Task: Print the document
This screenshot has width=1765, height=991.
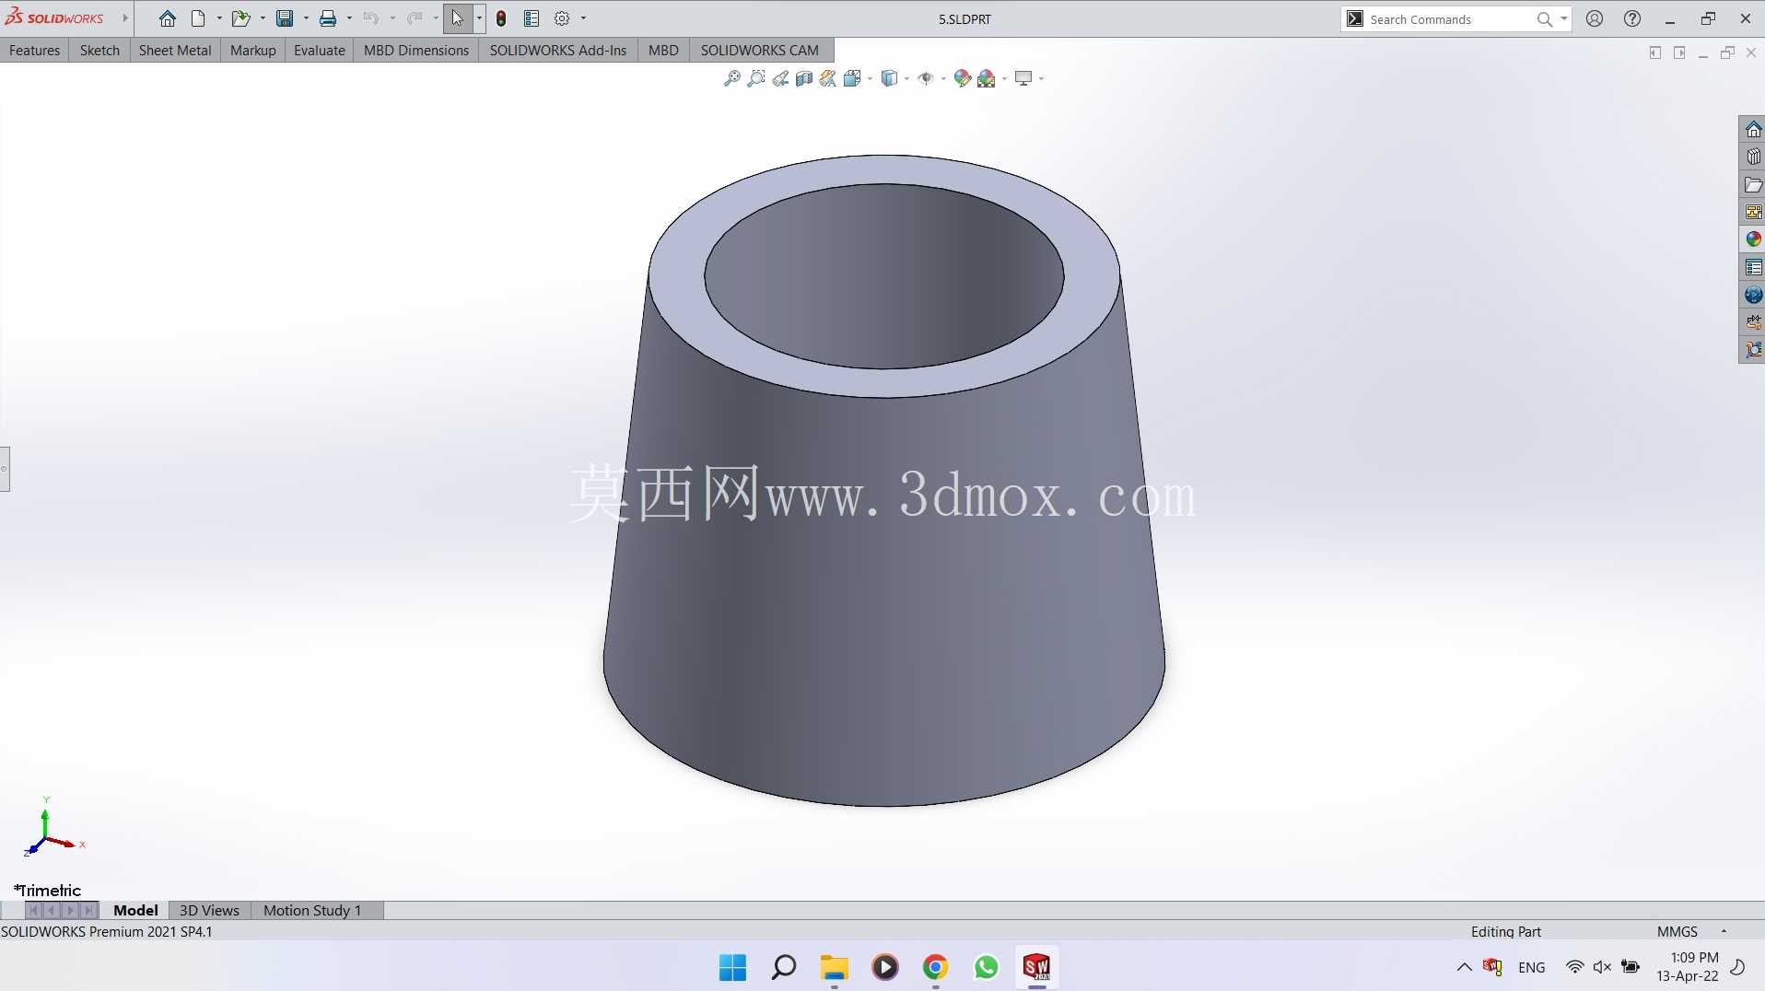Action: click(328, 18)
